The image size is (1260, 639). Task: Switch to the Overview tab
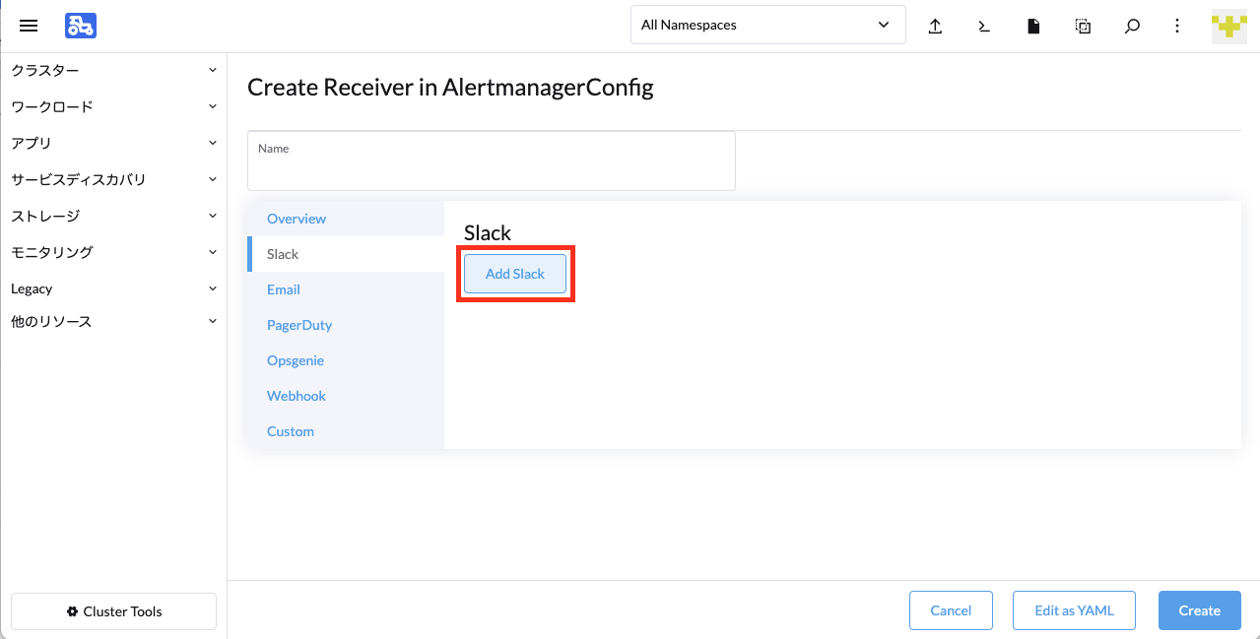click(346, 219)
